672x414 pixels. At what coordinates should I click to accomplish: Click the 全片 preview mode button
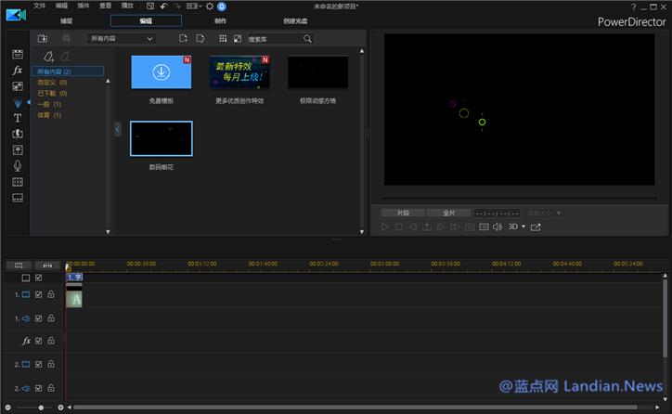click(449, 213)
